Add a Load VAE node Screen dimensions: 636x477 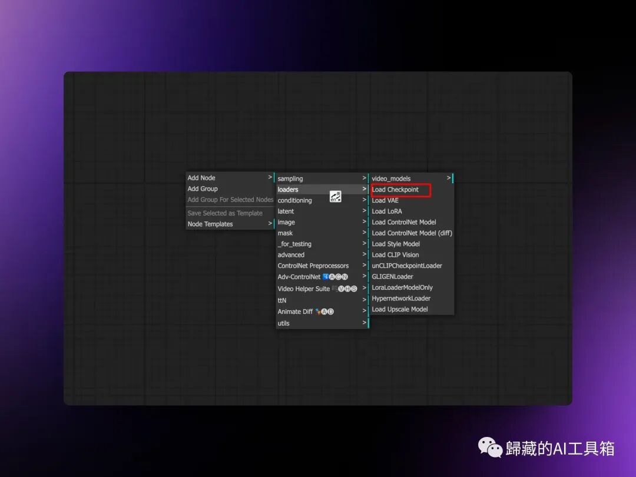point(412,200)
